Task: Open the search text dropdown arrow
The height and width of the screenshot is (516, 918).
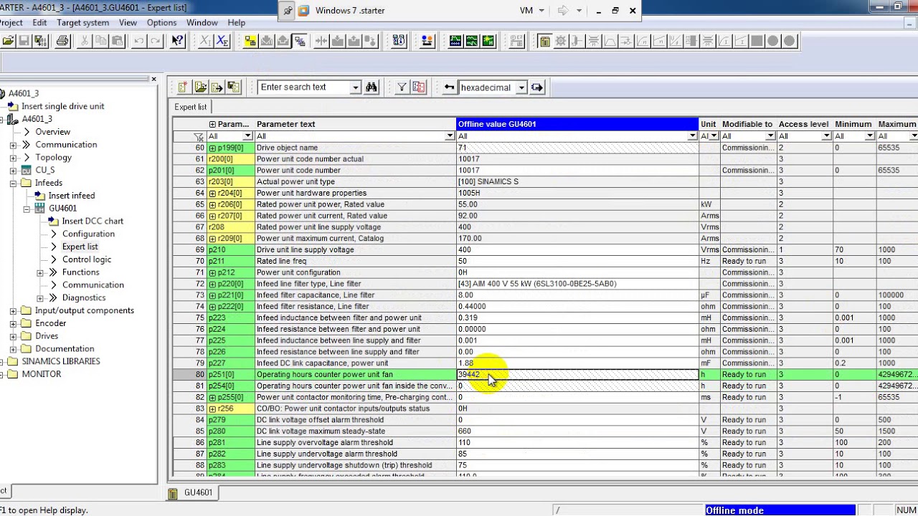Action: point(355,87)
